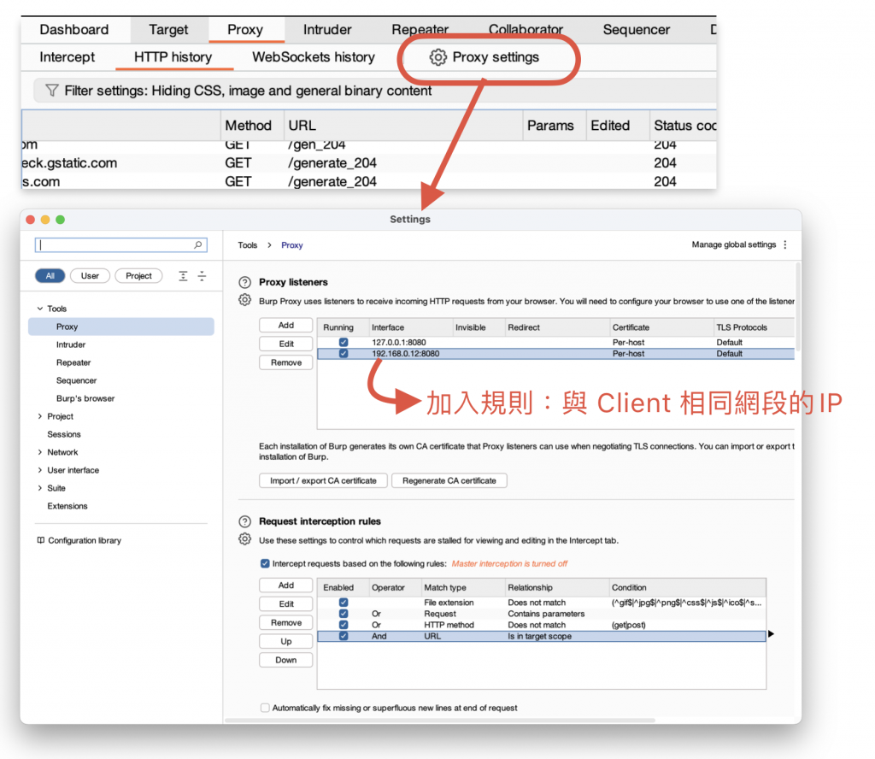
Task: Click Remove button for interception rules
Action: coord(286,623)
